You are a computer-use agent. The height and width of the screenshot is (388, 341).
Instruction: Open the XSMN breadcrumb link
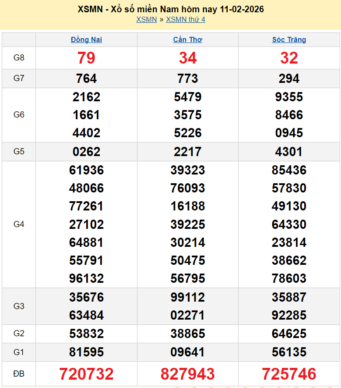[x=146, y=19]
